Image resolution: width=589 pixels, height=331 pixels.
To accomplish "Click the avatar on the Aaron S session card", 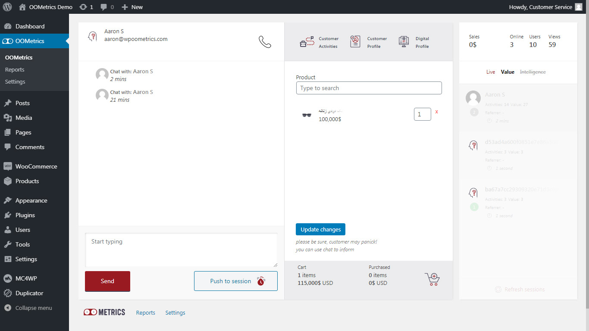I will pos(473,98).
